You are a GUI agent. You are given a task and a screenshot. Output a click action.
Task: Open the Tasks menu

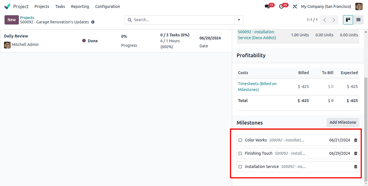[x=60, y=6]
